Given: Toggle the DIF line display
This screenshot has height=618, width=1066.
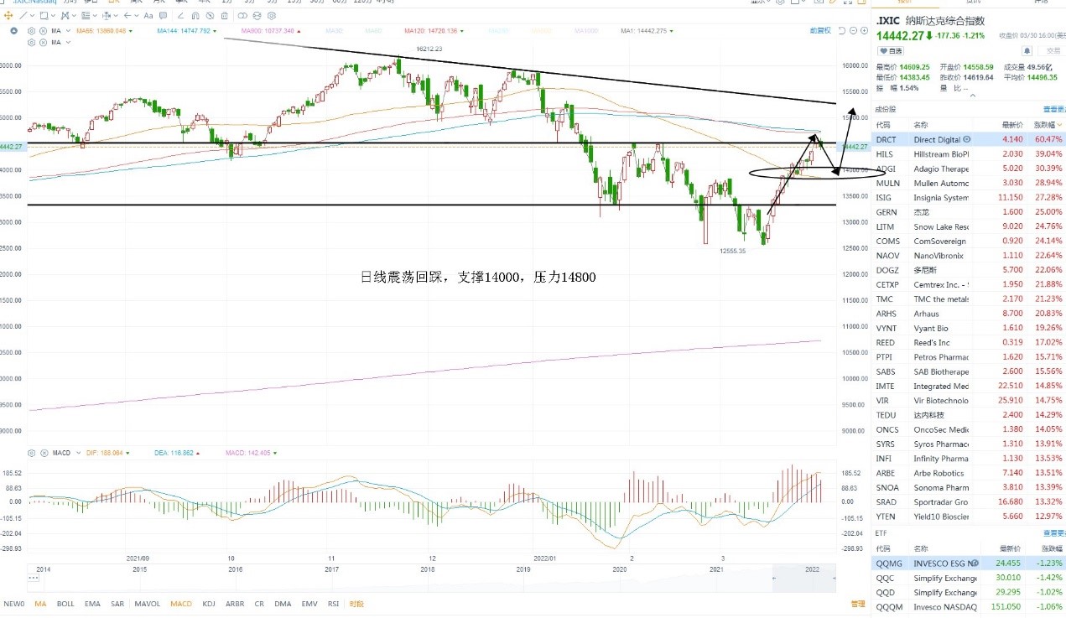Looking at the screenshot, I should point(107,453).
